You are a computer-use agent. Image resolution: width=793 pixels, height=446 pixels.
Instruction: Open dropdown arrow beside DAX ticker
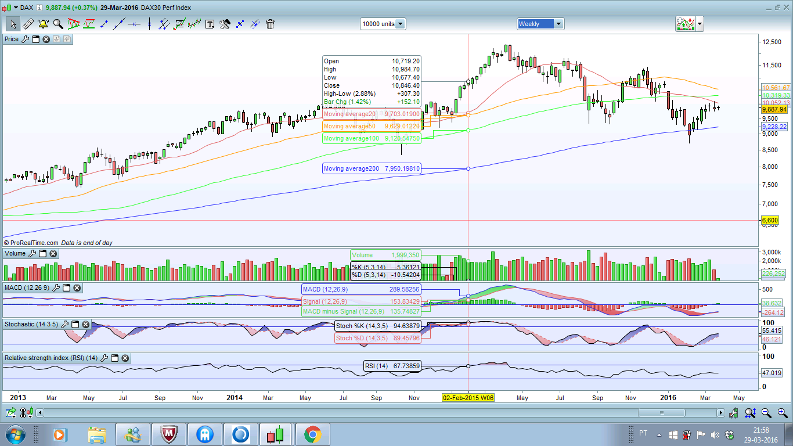click(x=16, y=8)
